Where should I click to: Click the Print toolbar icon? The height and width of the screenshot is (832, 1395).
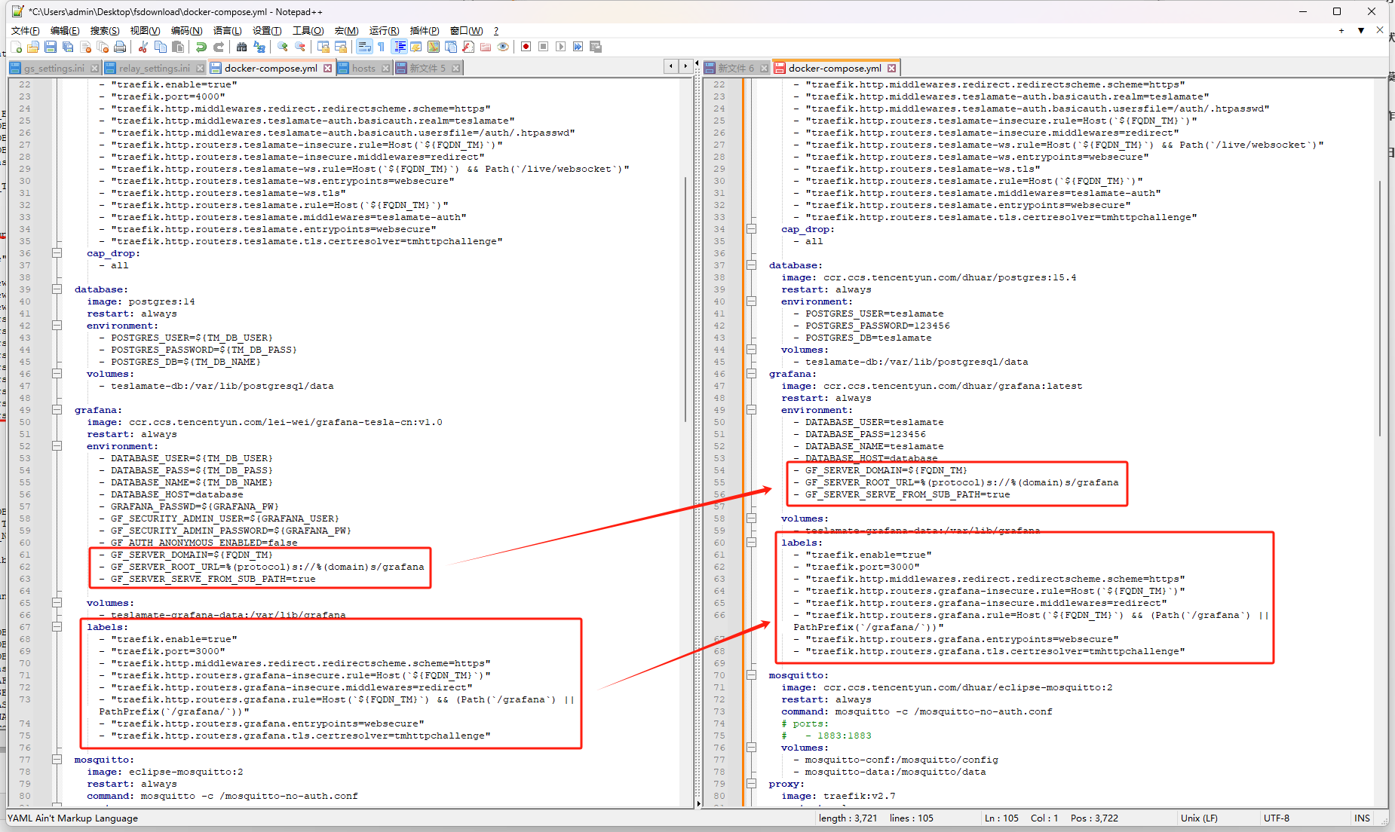point(120,47)
